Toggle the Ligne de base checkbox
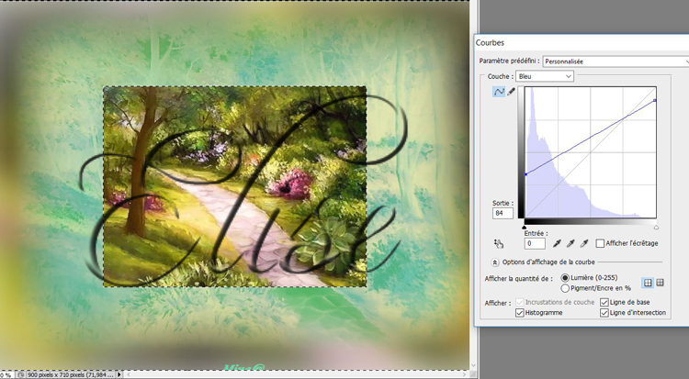The image size is (689, 379). (604, 302)
